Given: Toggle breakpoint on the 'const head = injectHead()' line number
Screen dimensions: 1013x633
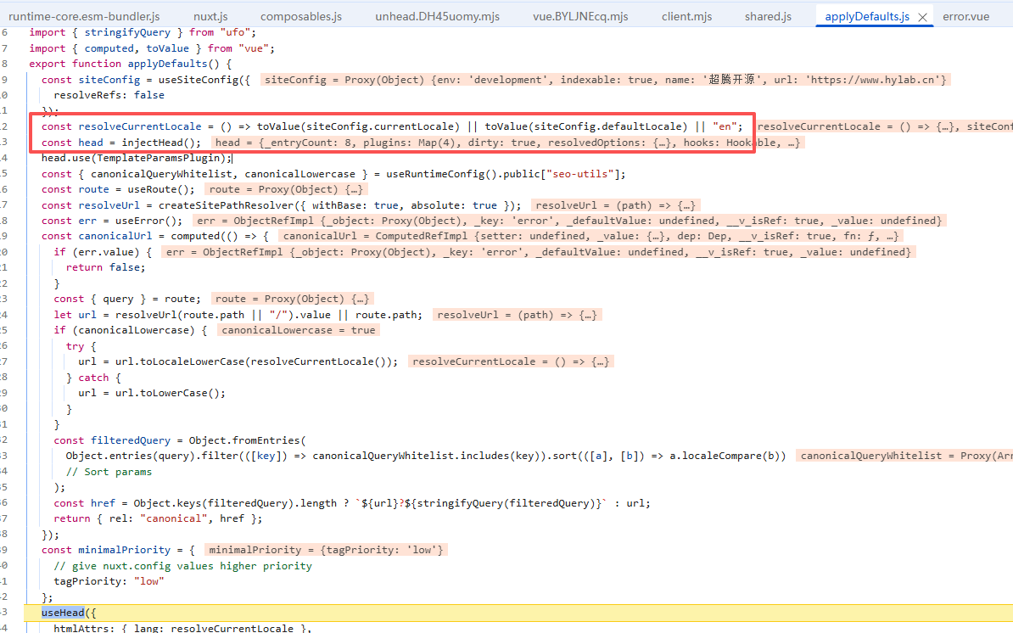Looking at the screenshot, I should click(x=5, y=143).
